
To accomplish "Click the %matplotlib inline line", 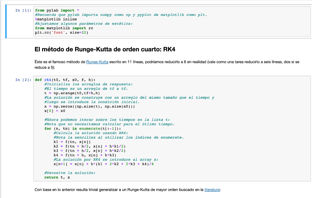I will pyautogui.click(x=57, y=19).
